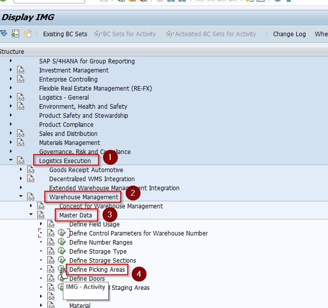Open documentation icon for Environment, Health and Safety
328x308 pixels.
pos(21,106)
